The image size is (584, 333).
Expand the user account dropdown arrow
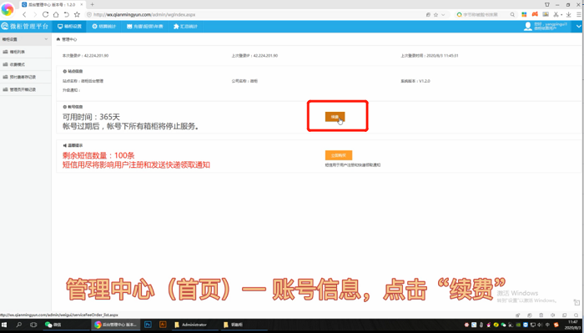[578, 27]
